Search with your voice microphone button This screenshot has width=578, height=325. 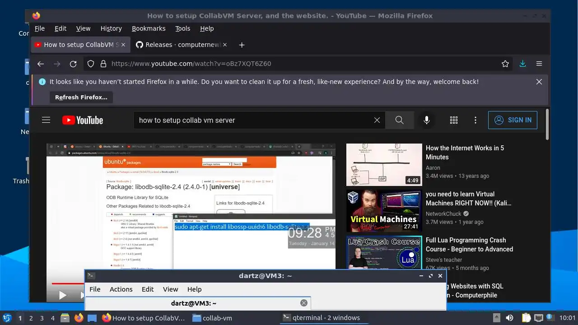[x=426, y=120]
